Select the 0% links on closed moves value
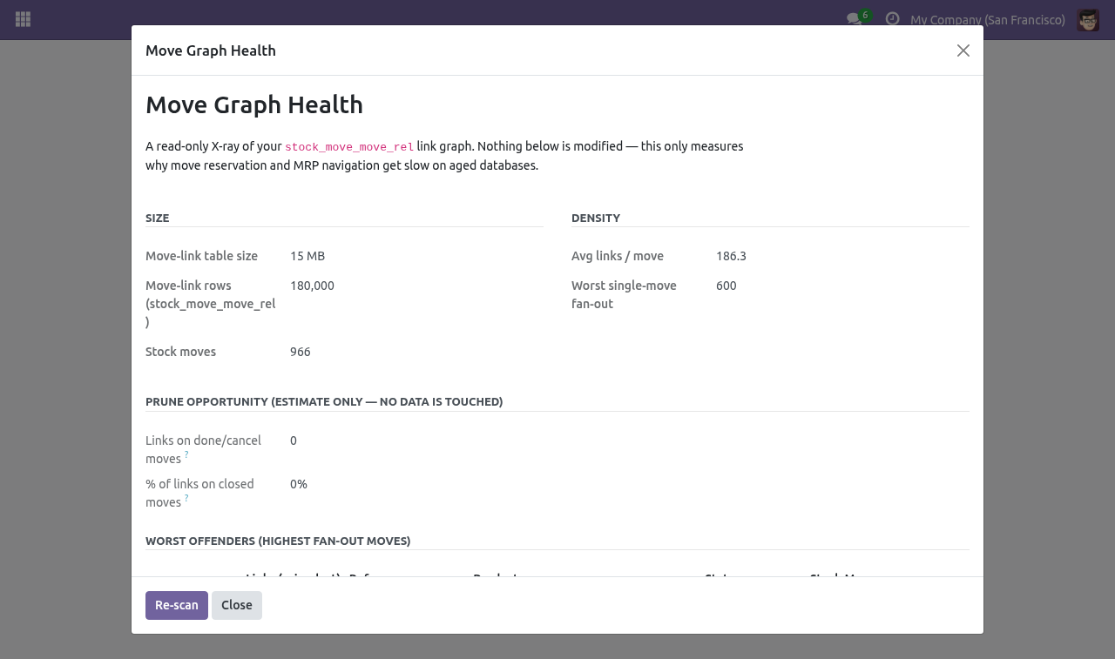This screenshot has width=1115, height=659. point(299,484)
